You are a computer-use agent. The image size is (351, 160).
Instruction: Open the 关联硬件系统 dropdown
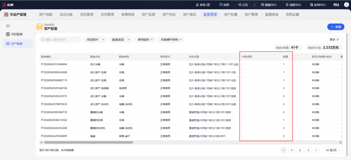[171, 40]
